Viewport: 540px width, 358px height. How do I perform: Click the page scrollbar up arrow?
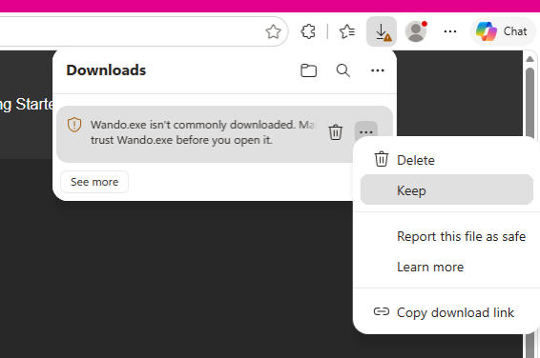tap(530, 59)
